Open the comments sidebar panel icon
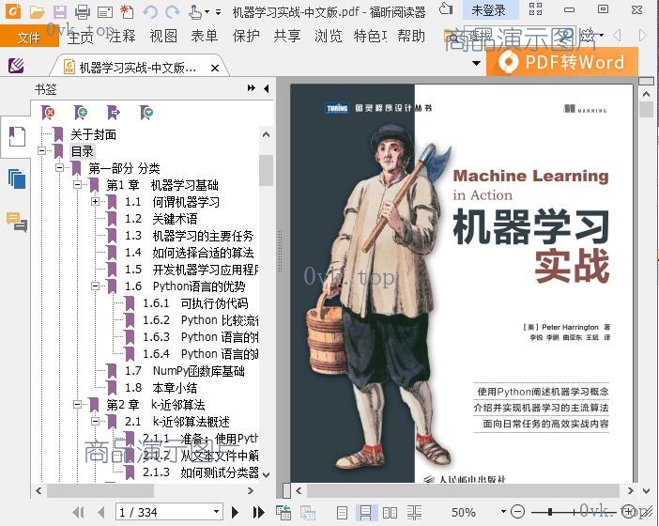659x526 pixels. click(17, 222)
